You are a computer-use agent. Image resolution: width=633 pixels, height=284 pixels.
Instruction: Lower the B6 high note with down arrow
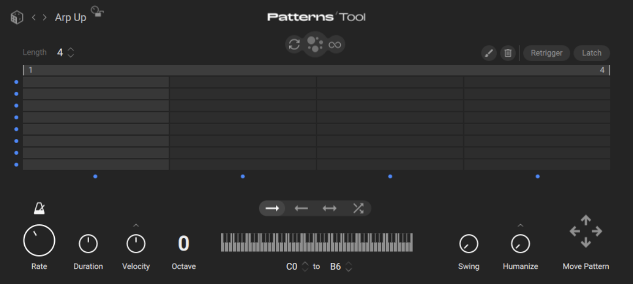pyautogui.click(x=348, y=270)
